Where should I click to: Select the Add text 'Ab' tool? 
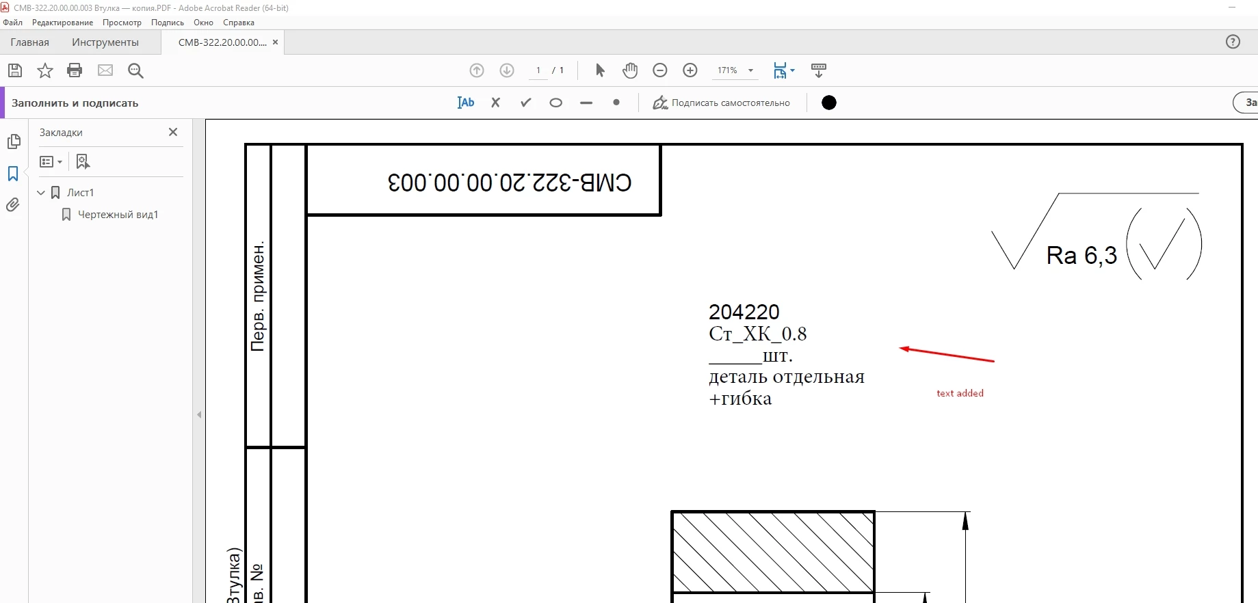pos(466,103)
